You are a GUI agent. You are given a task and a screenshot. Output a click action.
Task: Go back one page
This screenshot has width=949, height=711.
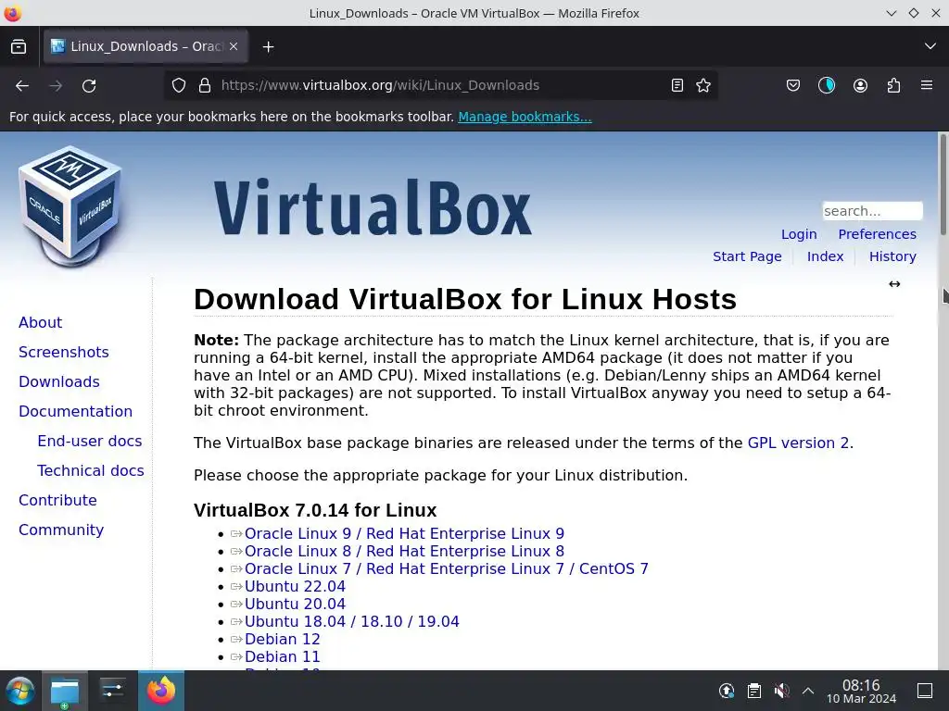(22, 86)
